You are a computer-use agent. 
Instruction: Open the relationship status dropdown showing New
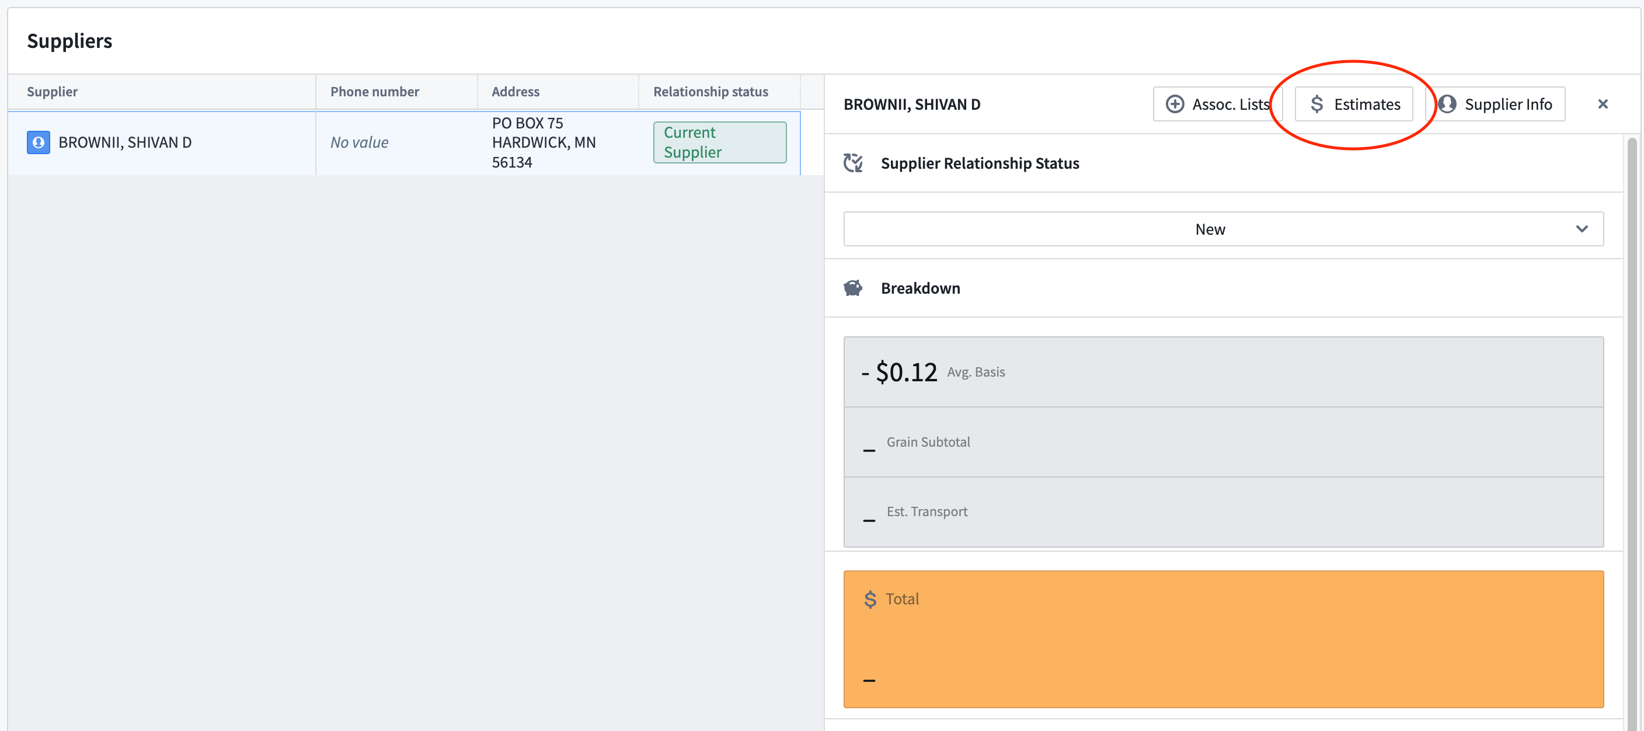tap(1210, 229)
